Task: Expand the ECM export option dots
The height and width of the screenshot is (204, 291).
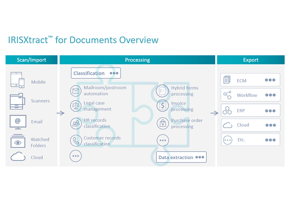Action: [270, 80]
